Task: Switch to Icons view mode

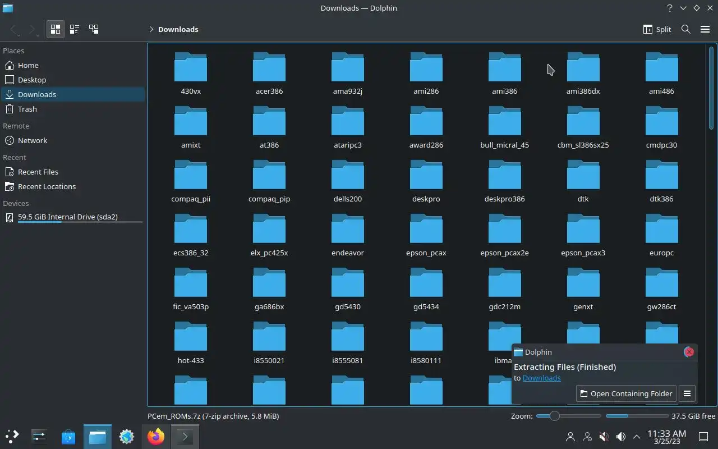Action: pos(56,29)
